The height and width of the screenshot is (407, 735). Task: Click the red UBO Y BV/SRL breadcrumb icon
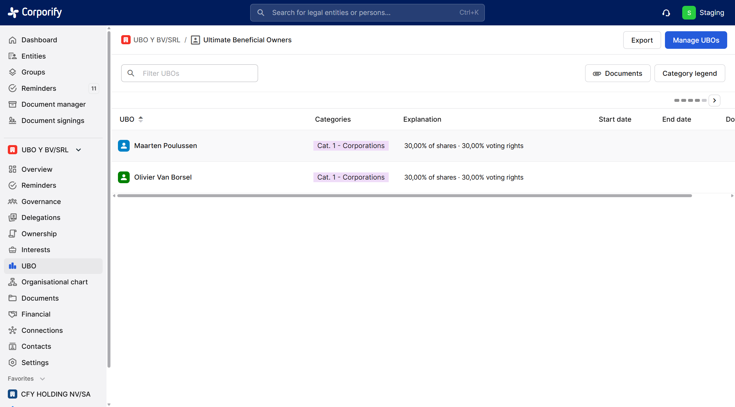tap(126, 40)
